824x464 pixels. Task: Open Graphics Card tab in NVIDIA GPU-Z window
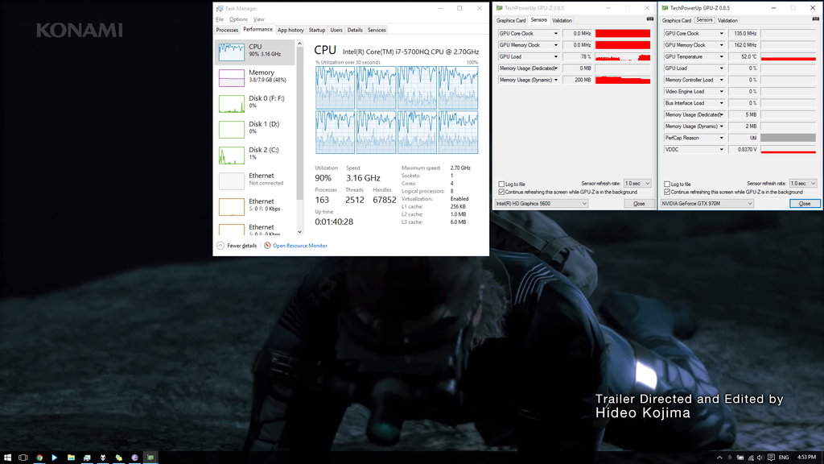676,20
